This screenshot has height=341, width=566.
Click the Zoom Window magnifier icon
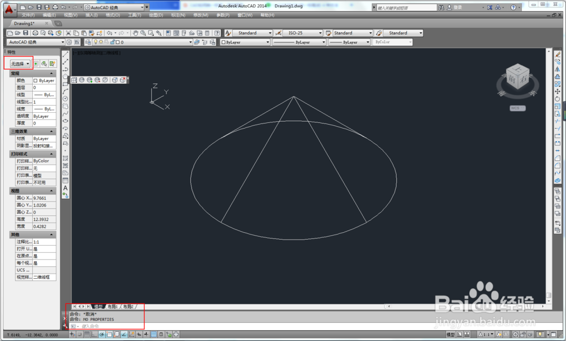tap(151, 33)
